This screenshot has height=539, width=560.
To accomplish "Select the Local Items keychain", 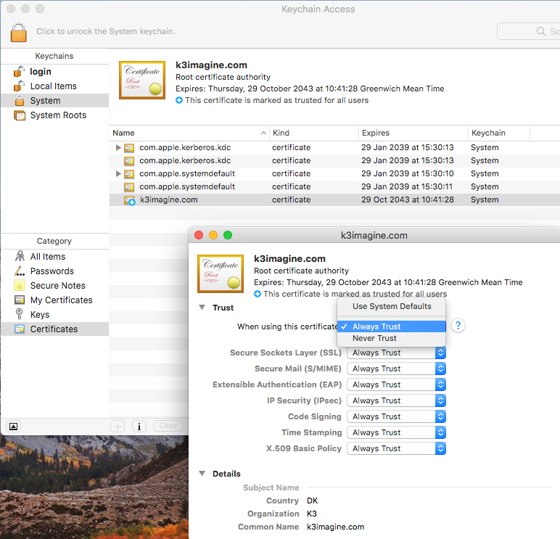I will pyautogui.click(x=53, y=86).
